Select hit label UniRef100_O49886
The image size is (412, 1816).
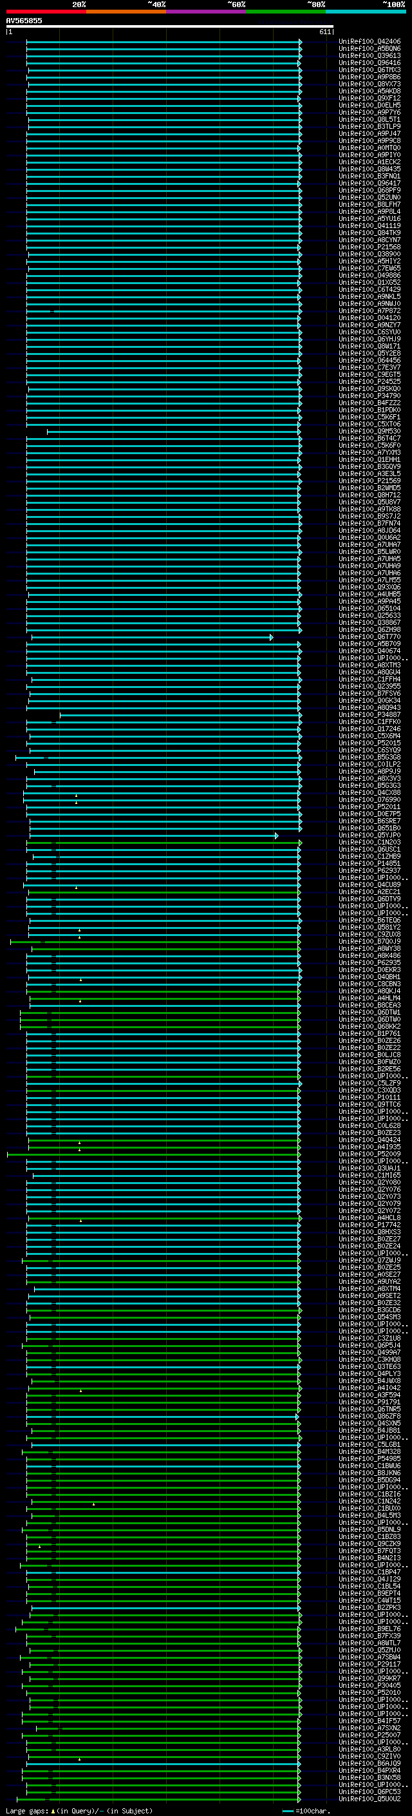370,275
